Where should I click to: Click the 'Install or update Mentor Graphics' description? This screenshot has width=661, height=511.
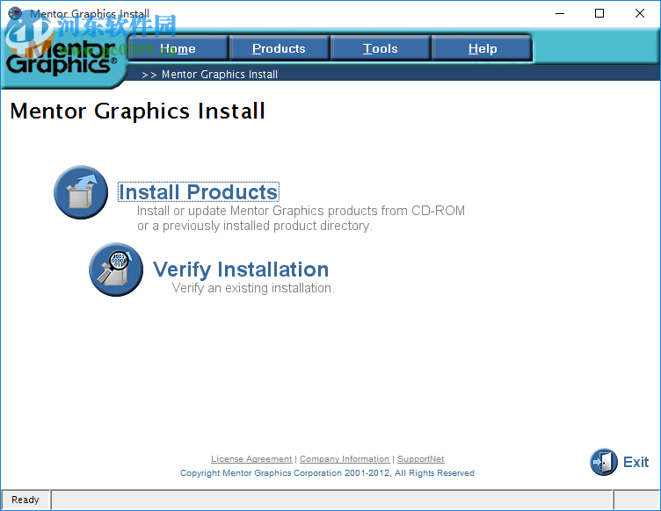301,218
